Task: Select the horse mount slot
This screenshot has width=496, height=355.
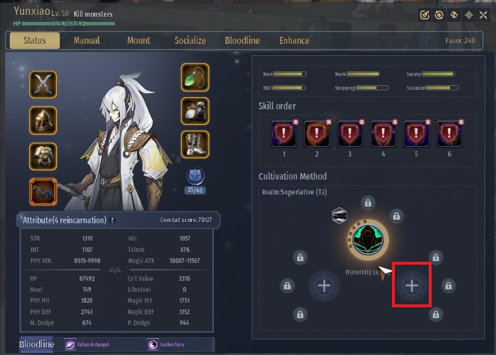Action: (x=43, y=192)
